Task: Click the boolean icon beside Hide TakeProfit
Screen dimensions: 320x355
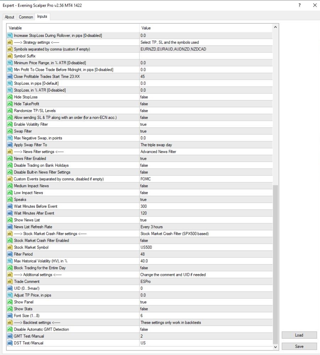Action: click(10, 104)
